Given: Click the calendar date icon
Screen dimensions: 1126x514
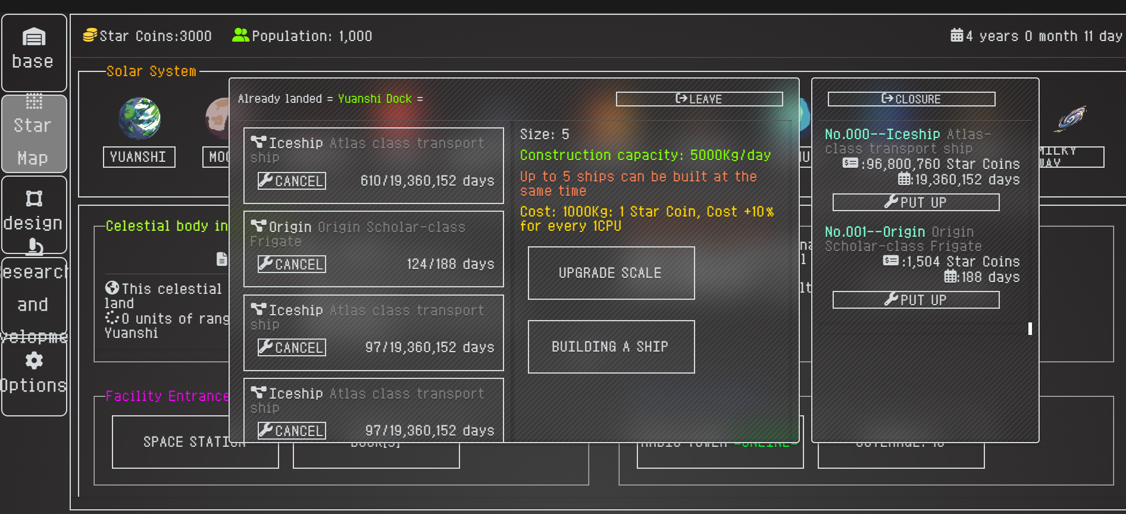Looking at the screenshot, I should tap(956, 36).
